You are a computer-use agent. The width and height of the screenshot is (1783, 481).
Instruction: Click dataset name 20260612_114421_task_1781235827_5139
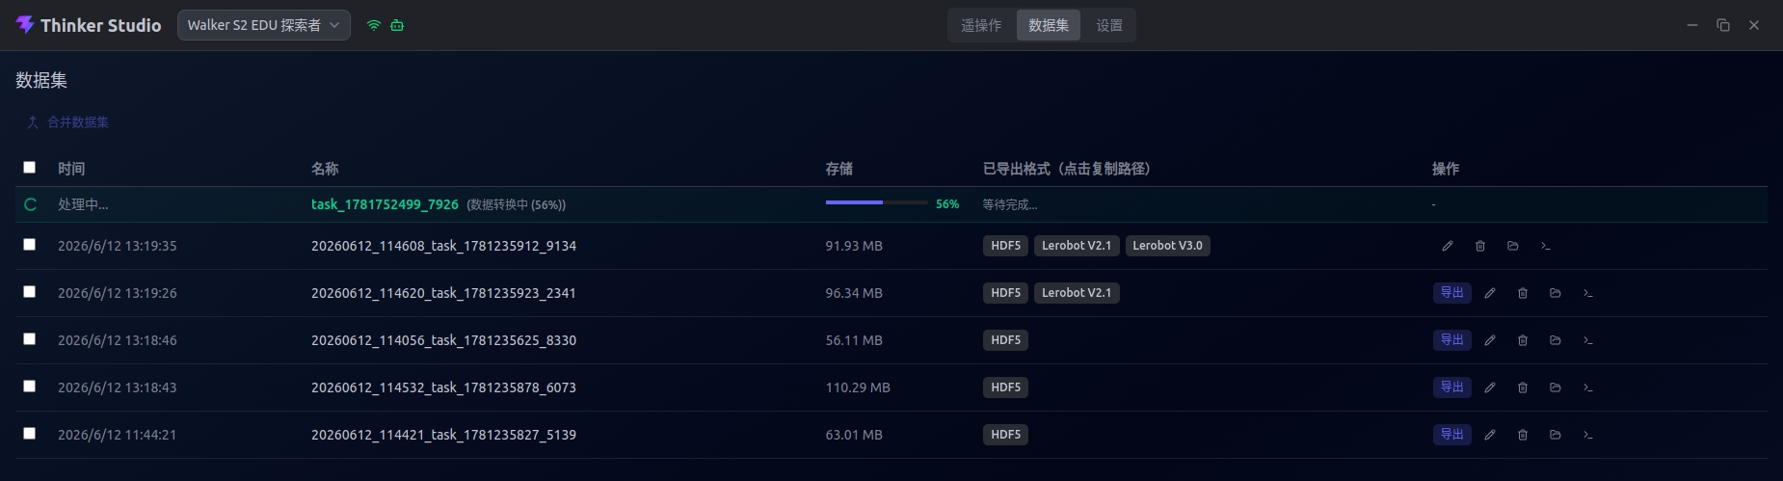pyautogui.click(x=443, y=435)
